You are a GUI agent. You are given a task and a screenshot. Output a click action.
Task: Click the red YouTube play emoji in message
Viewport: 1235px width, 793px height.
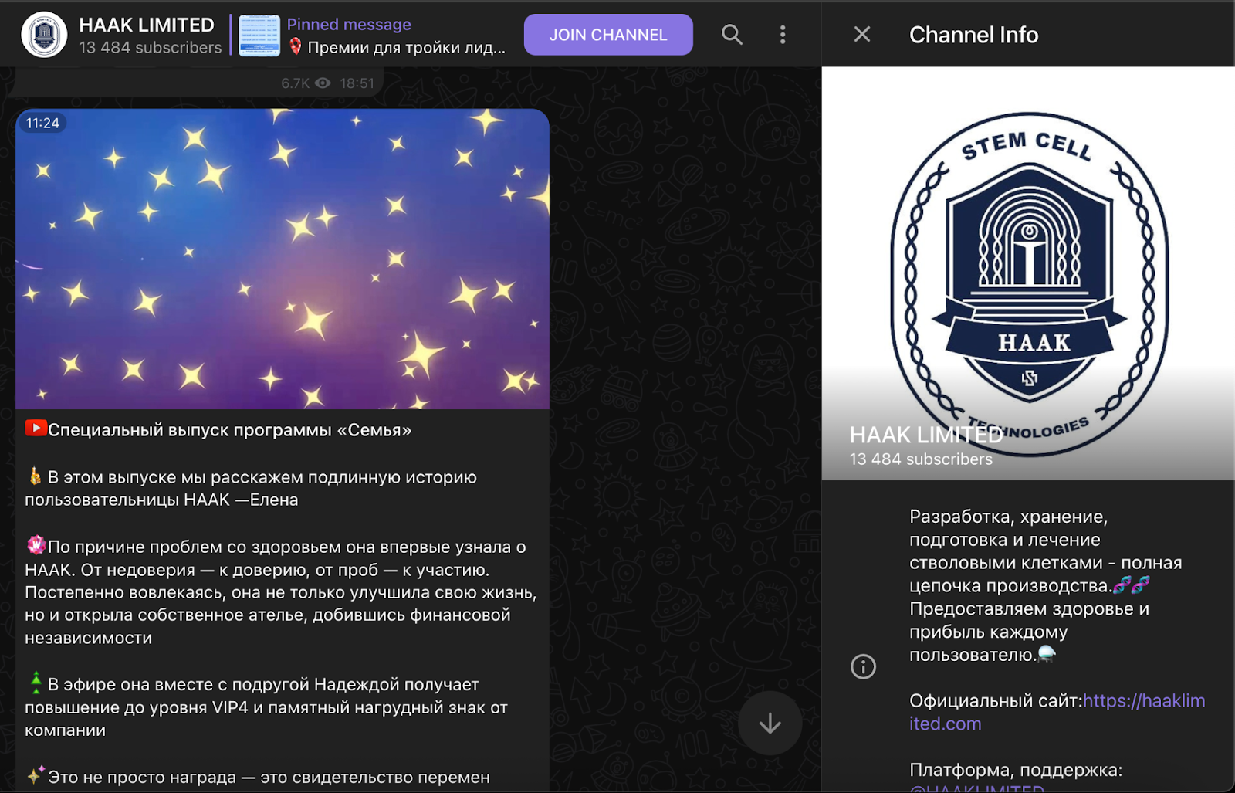click(36, 428)
